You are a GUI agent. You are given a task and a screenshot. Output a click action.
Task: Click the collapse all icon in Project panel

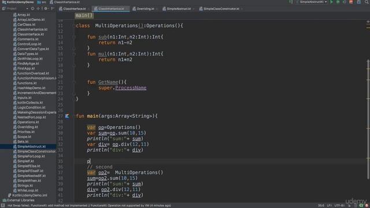(38, 9)
